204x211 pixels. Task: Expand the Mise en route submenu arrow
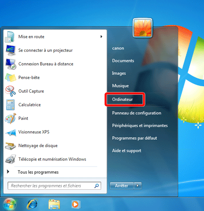(101, 37)
